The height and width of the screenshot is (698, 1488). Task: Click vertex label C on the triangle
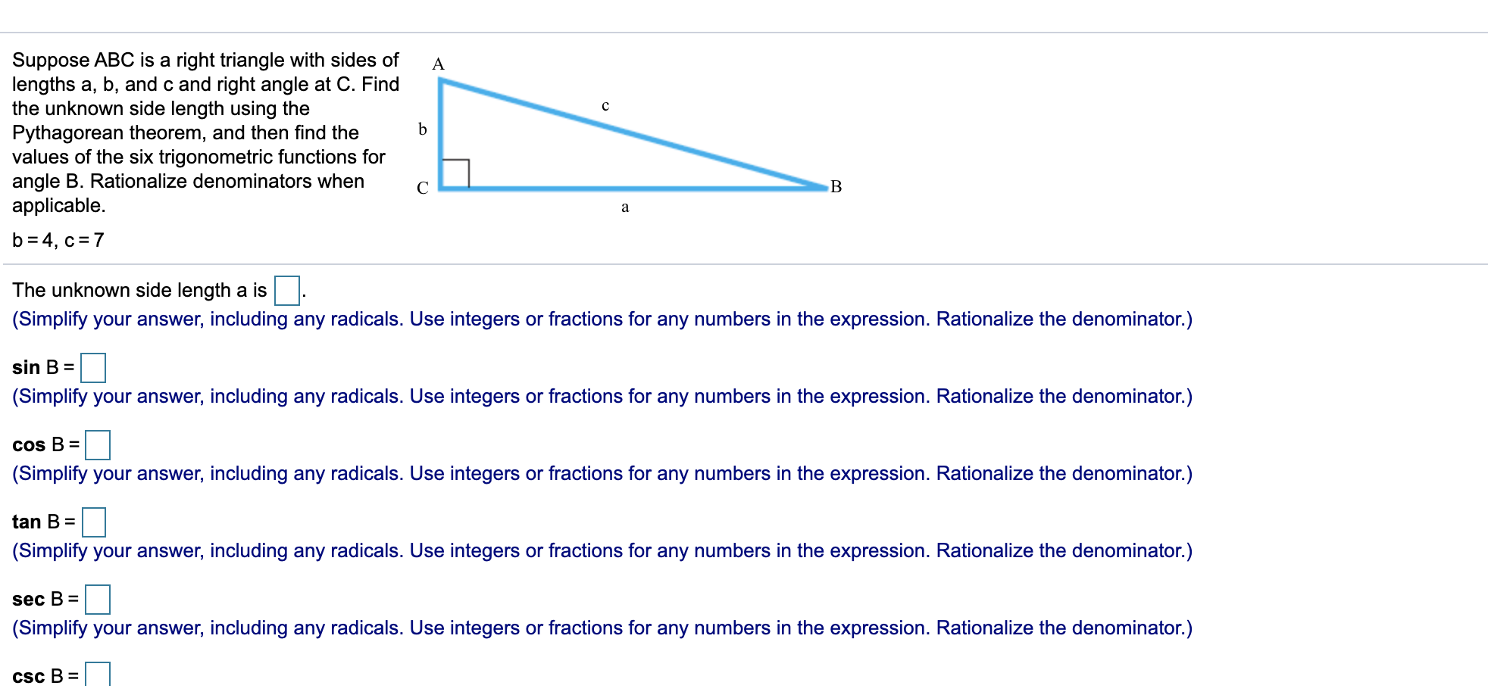[422, 188]
